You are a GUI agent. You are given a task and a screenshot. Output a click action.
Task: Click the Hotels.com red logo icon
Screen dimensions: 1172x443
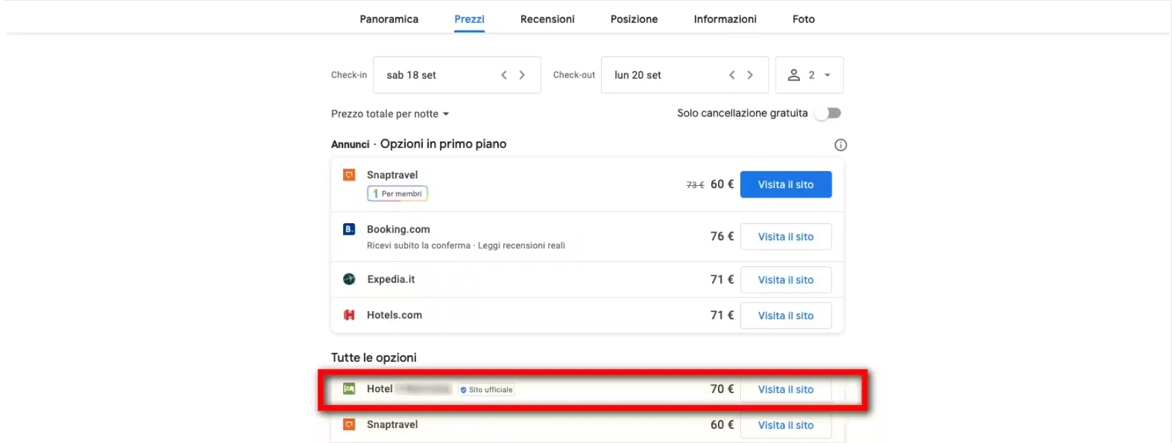[x=349, y=315]
